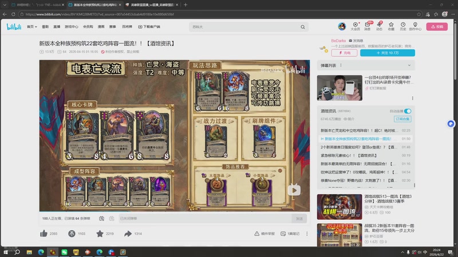Click 下载客户端 link
Viewport: 458px width, 257px height.
click(149, 27)
